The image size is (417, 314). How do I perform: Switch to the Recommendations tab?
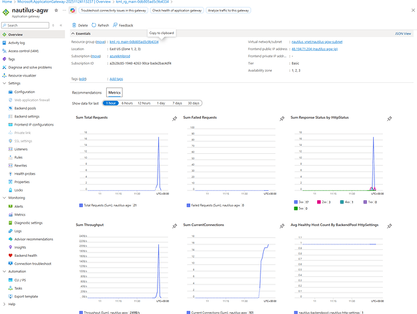pos(88,92)
